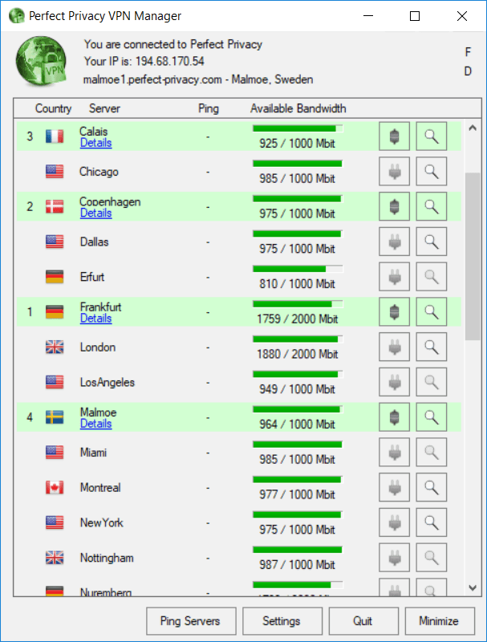Toggle the Frankfurt connection button off
This screenshot has width=487, height=642.
click(394, 312)
